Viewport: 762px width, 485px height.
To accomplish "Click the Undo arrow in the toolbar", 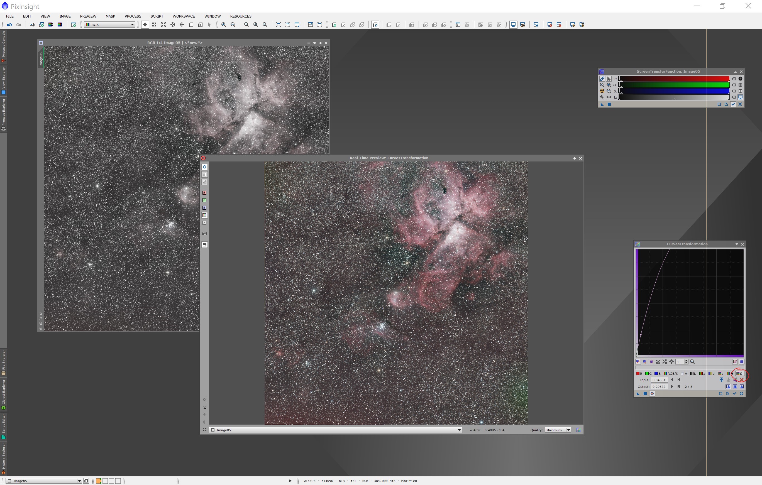I will coord(9,25).
